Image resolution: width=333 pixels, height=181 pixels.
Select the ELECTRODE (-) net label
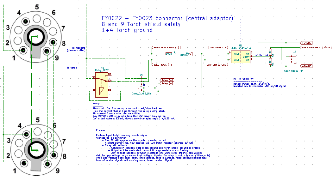click(163, 65)
